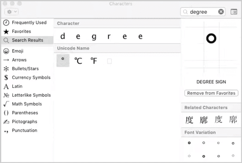
Task: Clear the degree search text
Action: click(221, 12)
